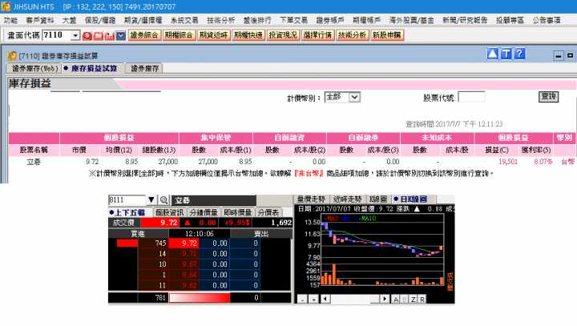
Task: Click the 期權綜合 toolbar button
Action: tap(179, 35)
